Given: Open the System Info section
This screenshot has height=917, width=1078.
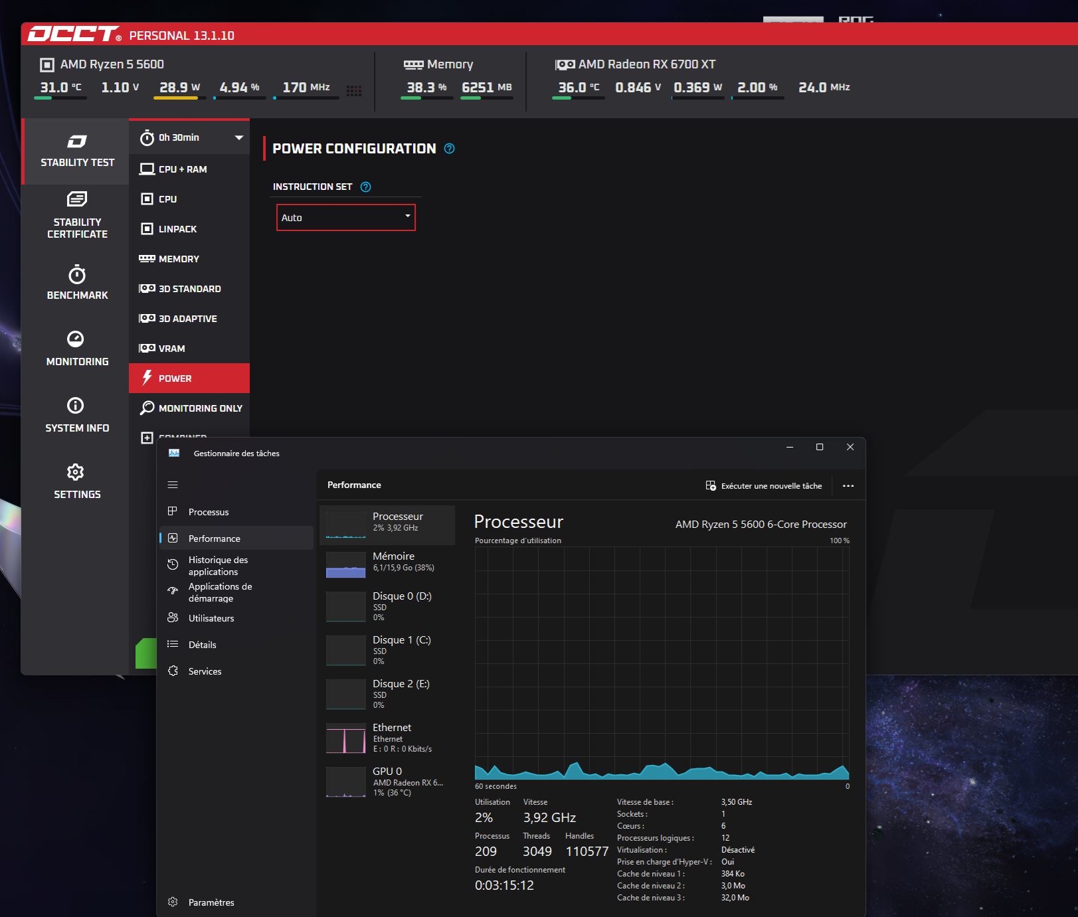Looking at the screenshot, I should click(76, 416).
